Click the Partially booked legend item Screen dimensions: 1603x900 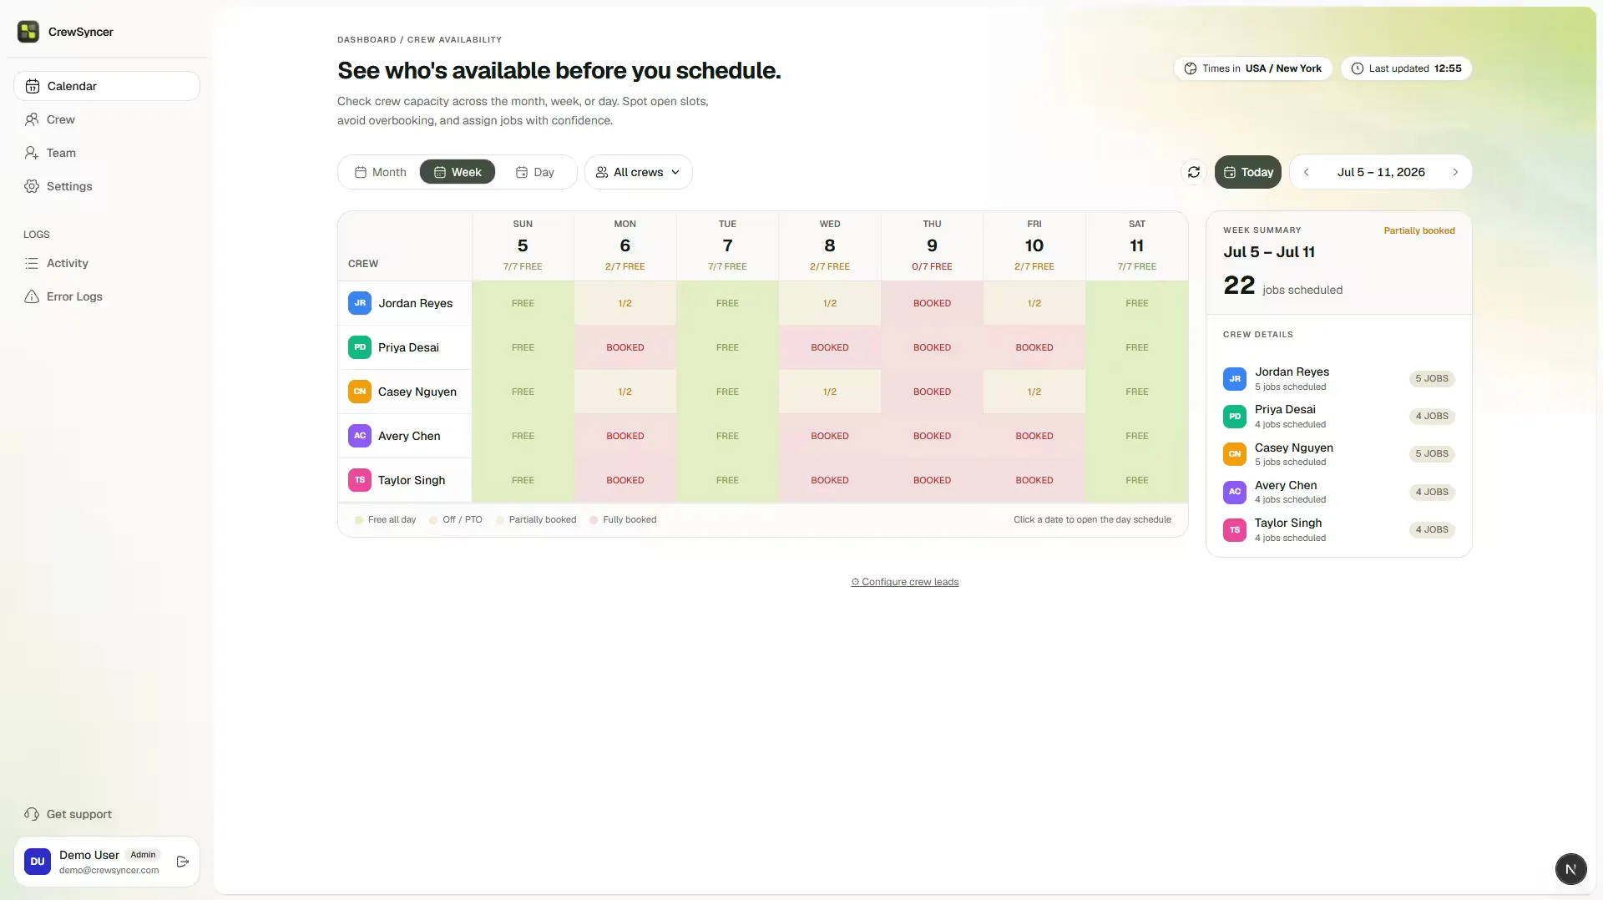coord(536,519)
